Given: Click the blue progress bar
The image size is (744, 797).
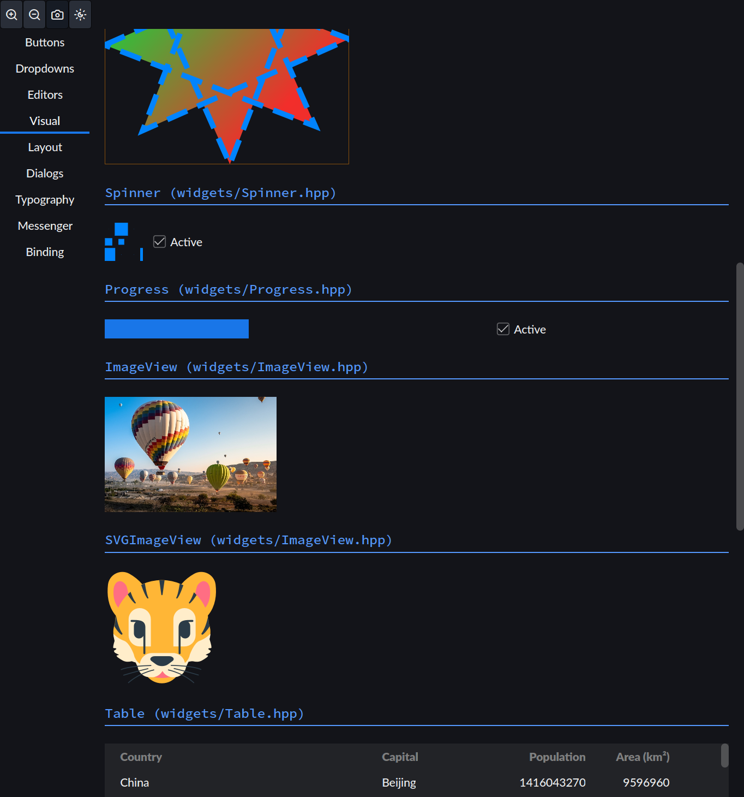Looking at the screenshot, I should click(x=177, y=329).
